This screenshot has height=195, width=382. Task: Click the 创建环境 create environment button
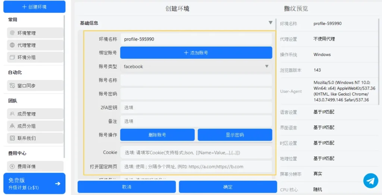[34, 7]
